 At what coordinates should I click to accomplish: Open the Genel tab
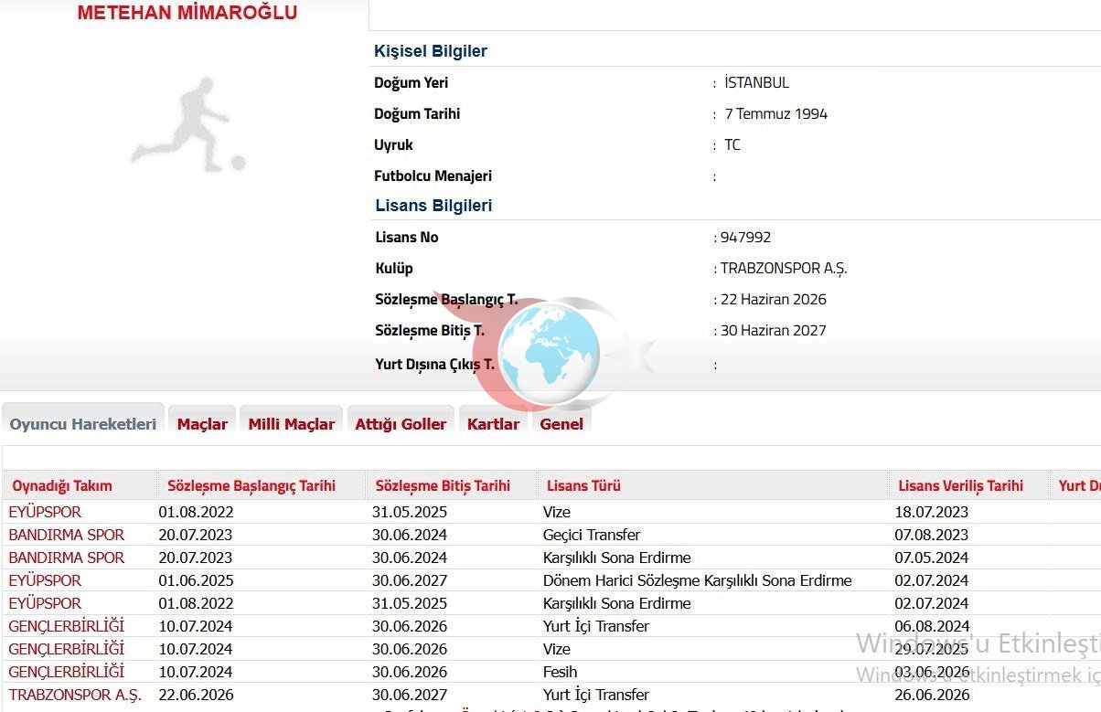point(561,424)
